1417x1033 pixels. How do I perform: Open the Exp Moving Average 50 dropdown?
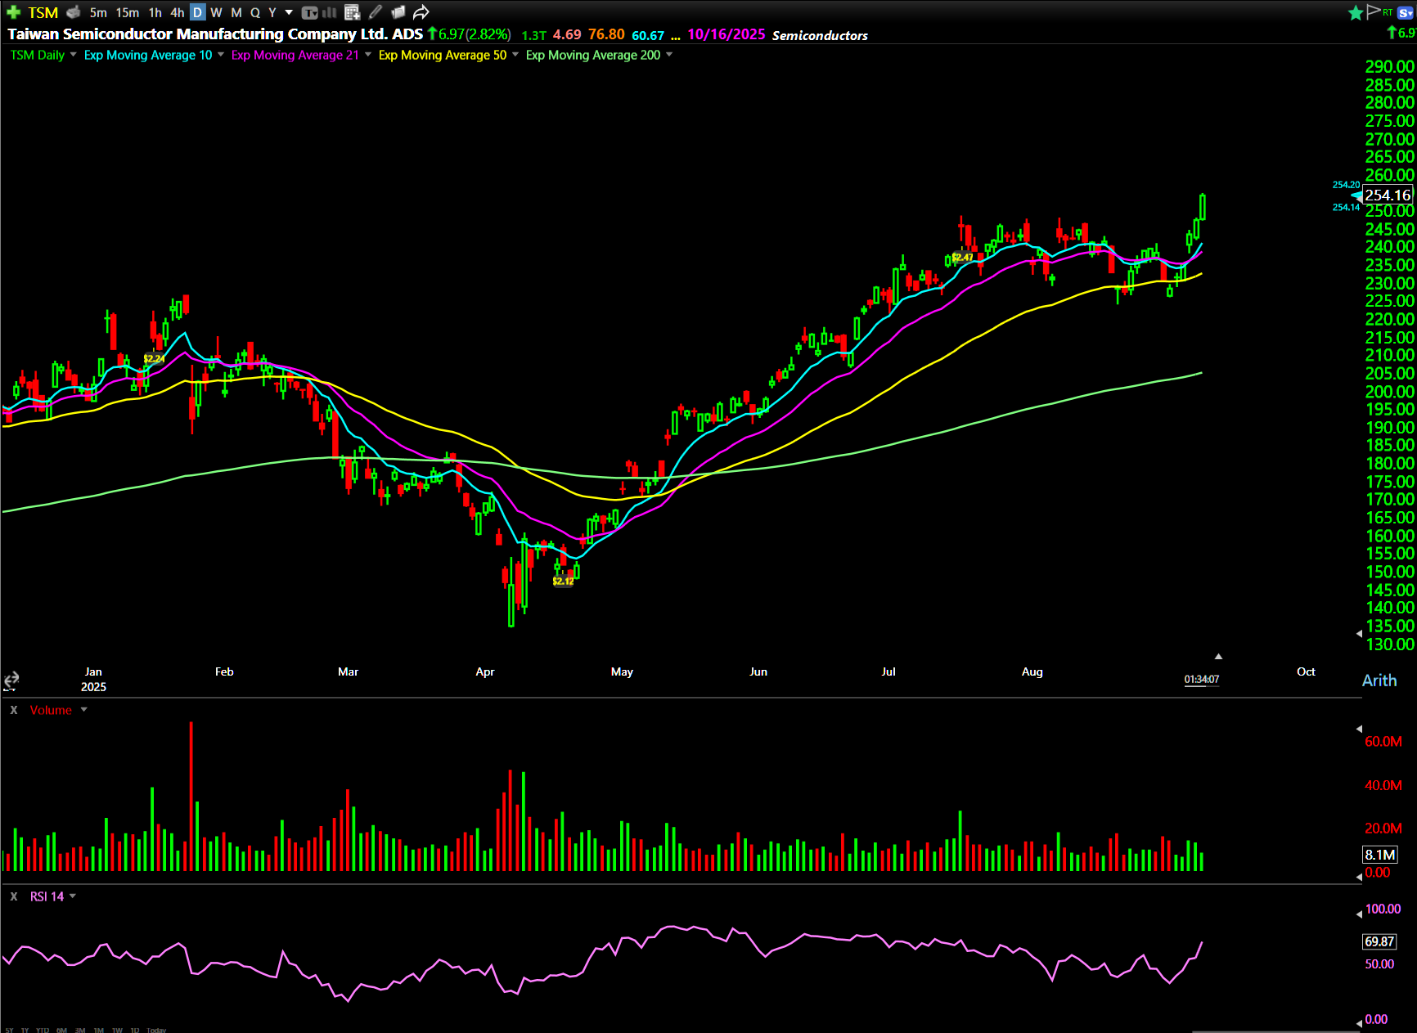coord(515,55)
